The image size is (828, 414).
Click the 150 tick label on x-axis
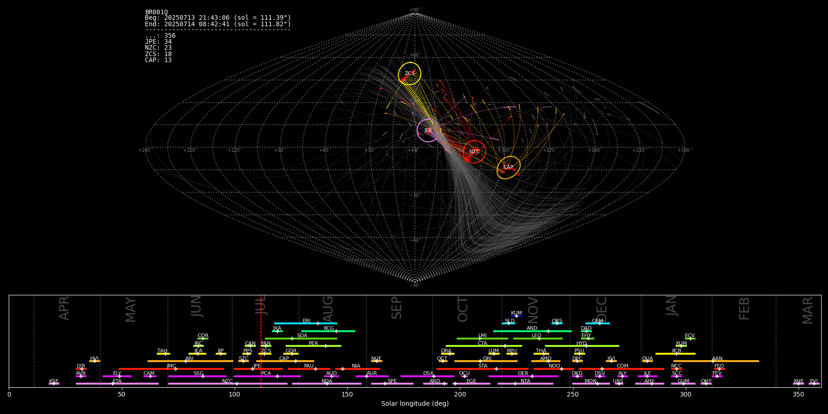pos(347,395)
